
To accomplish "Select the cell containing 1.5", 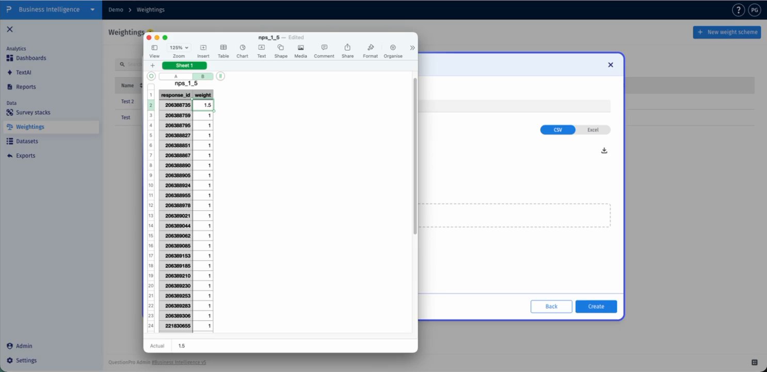I will [203, 105].
